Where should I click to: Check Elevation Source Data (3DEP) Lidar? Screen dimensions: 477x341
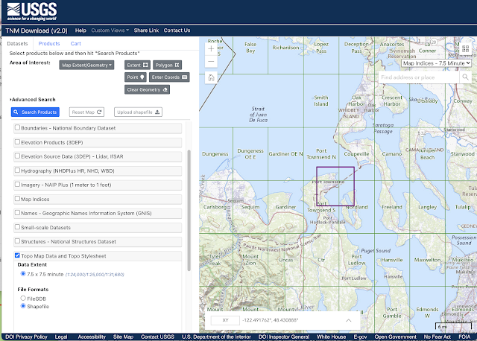pos(17,156)
